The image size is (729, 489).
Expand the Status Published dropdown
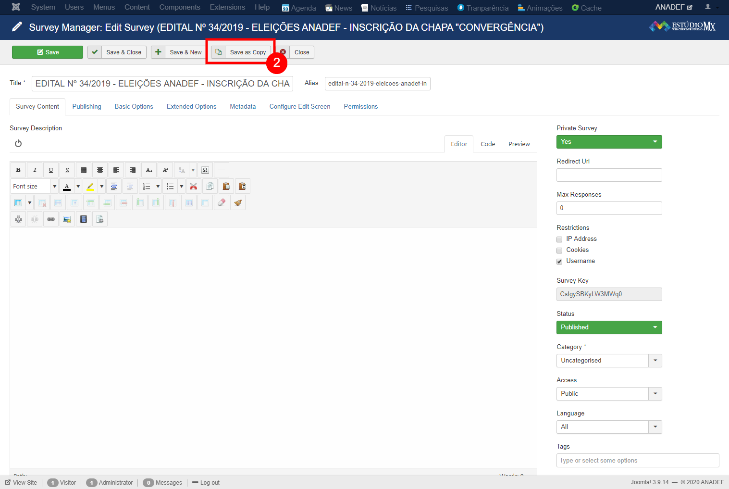(x=609, y=327)
